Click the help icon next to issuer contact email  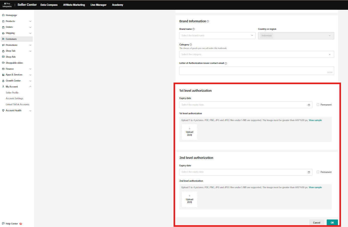[x=226, y=63]
